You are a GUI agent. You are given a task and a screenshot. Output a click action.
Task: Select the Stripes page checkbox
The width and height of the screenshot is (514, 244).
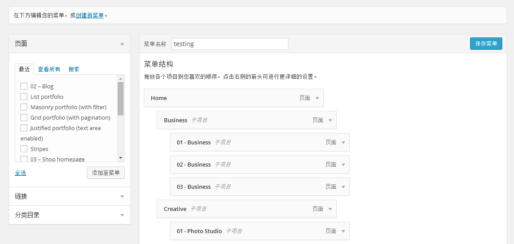pos(24,149)
